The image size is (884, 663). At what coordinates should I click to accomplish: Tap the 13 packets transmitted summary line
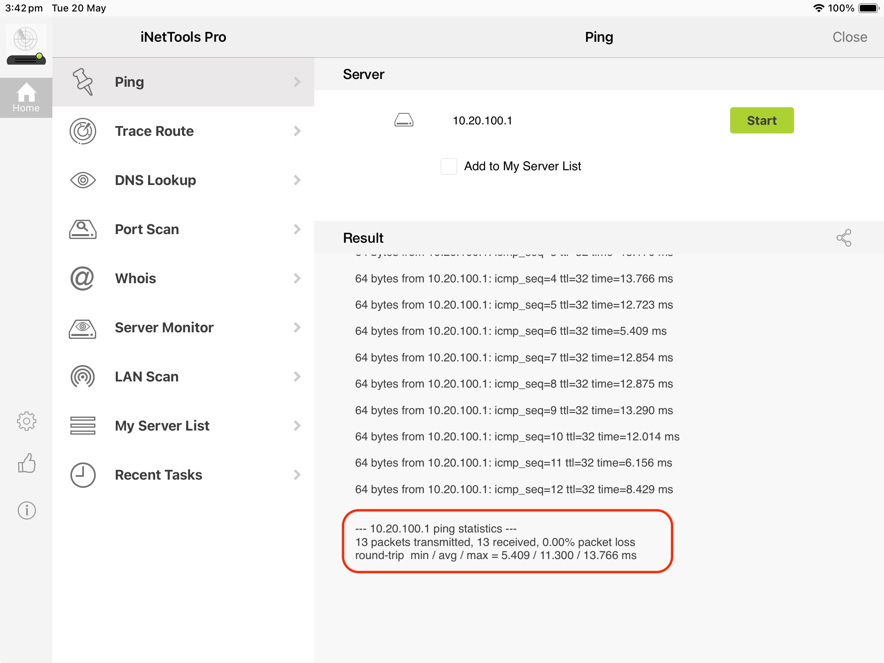(495, 542)
